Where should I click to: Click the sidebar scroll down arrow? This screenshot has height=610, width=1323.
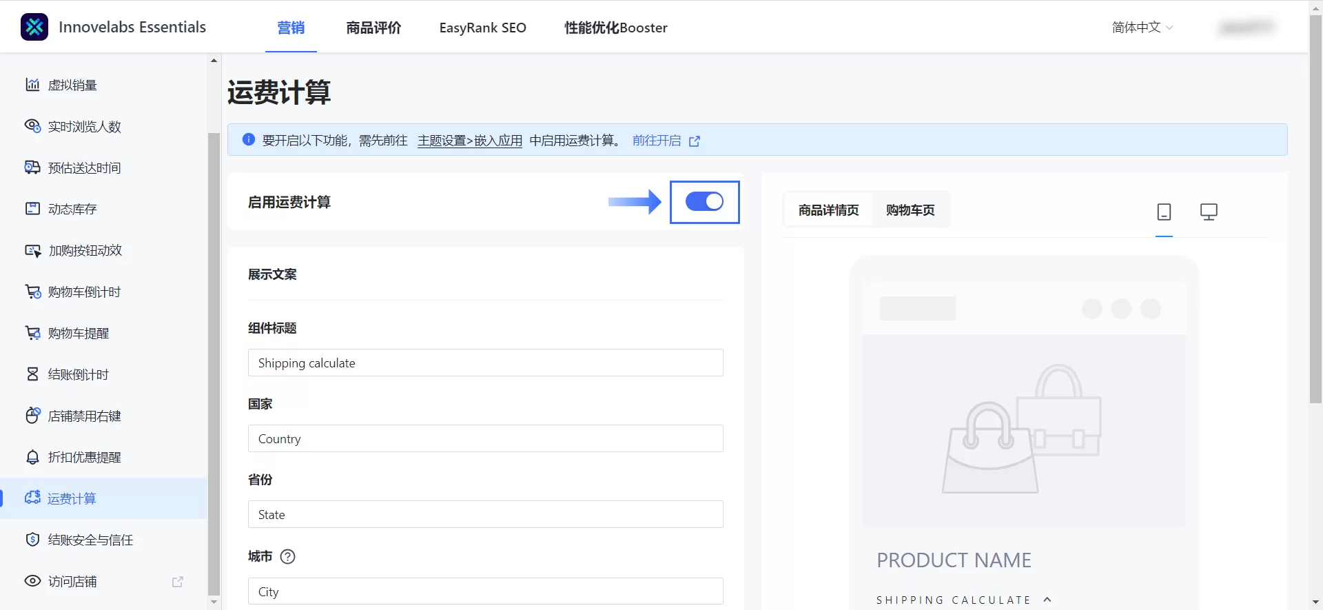coord(214,602)
